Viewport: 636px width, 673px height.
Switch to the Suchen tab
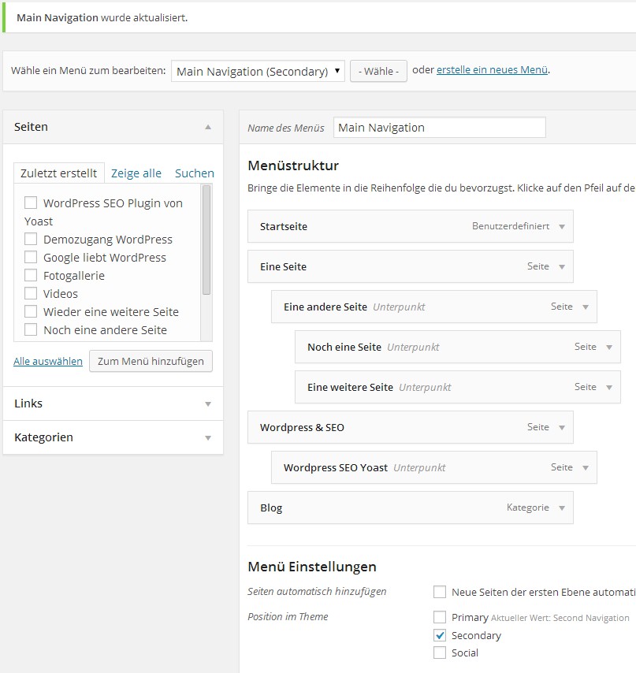(x=195, y=173)
